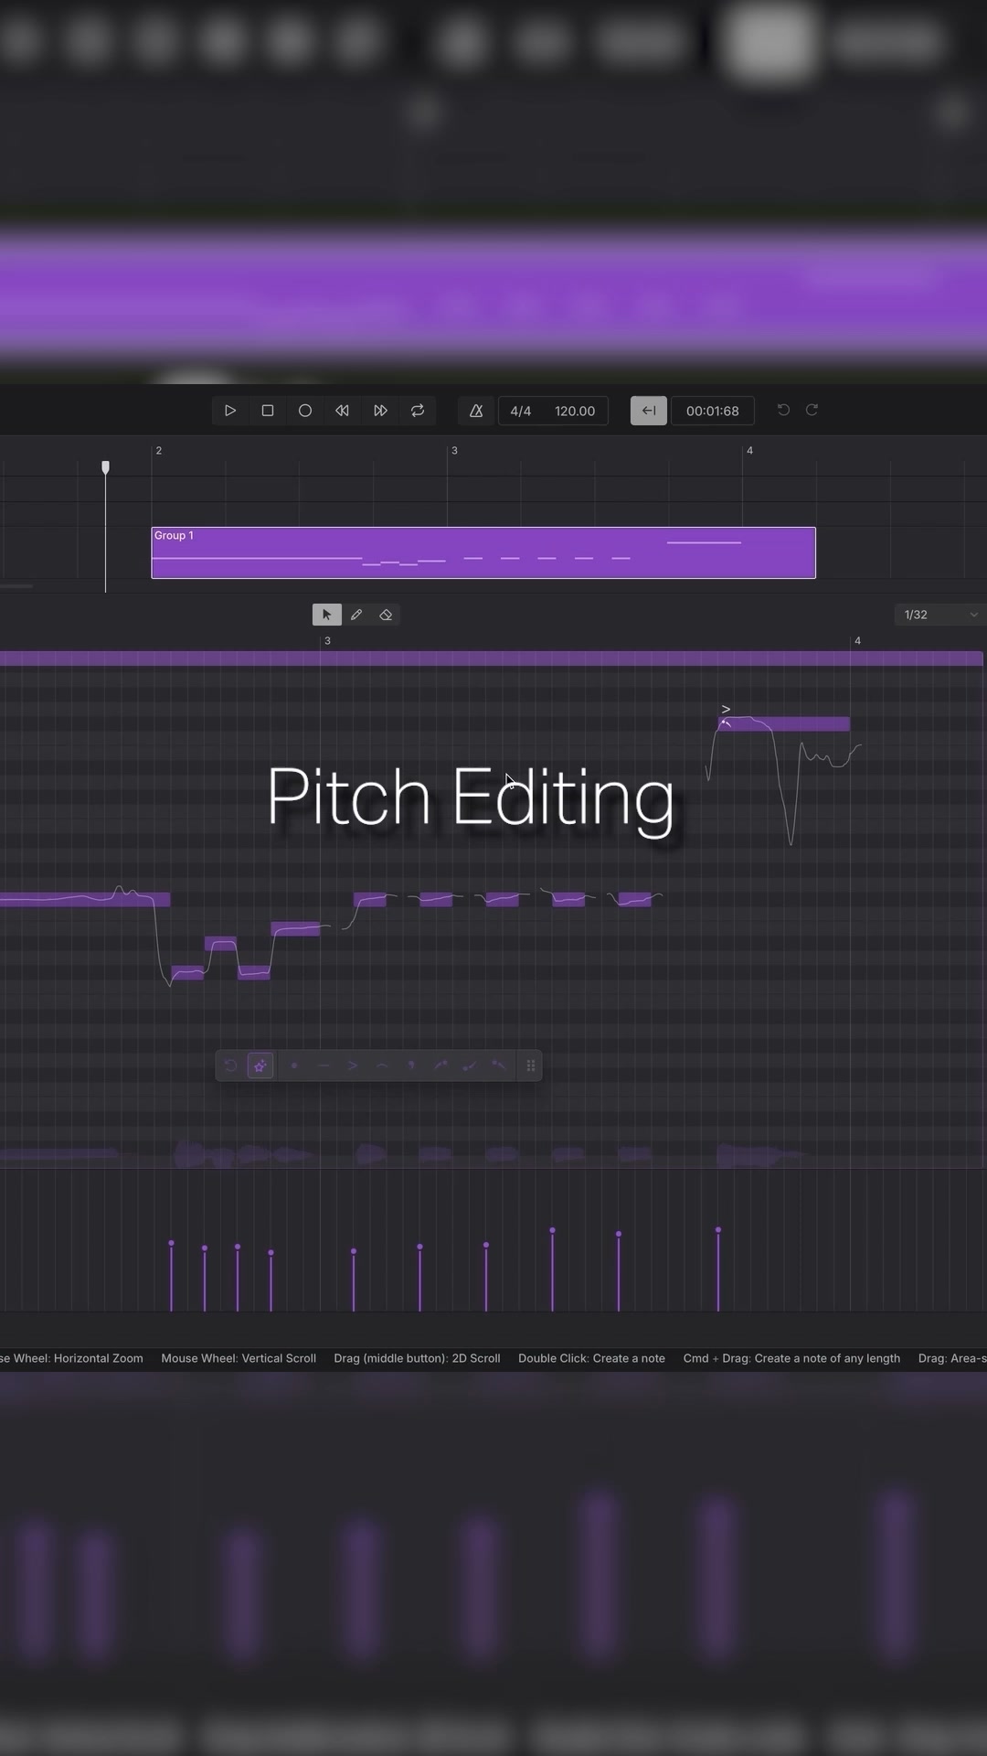The image size is (987, 1756).
Task: Toggle the sparkle star auto button
Action: point(260,1065)
